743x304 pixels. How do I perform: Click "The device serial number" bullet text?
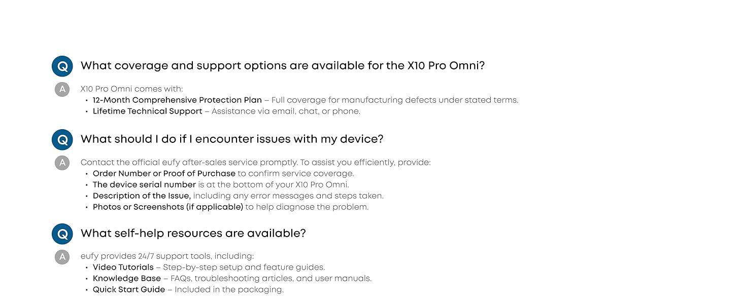(x=144, y=184)
